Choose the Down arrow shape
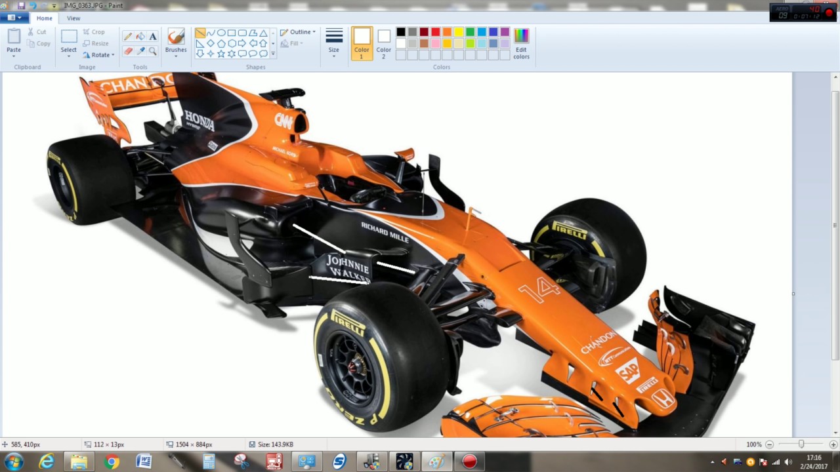The height and width of the screenshot is (472, 840). [x=200, y=54]
